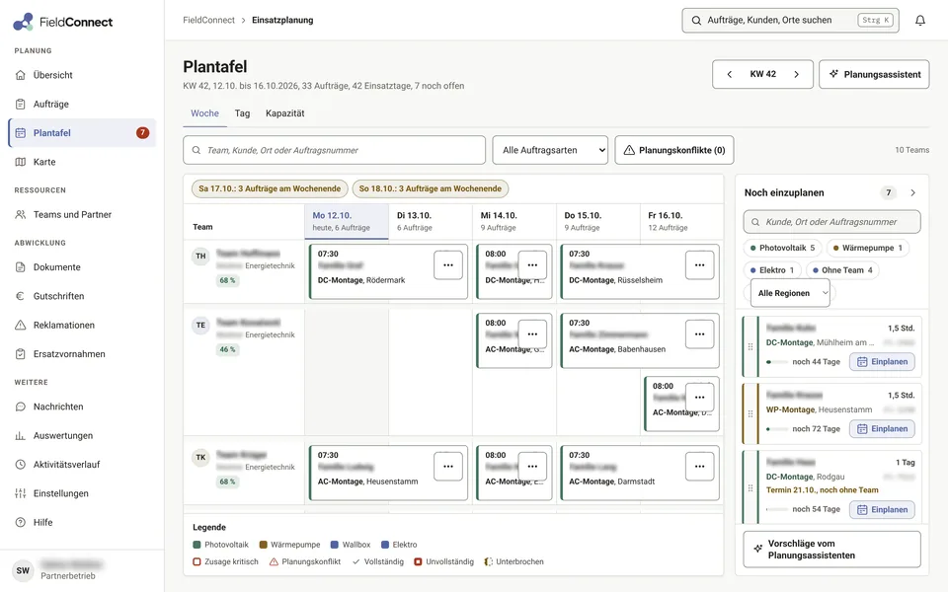Switch to Tag tab
This screenshot has height=592, width=948.
(x=243, y=113)
